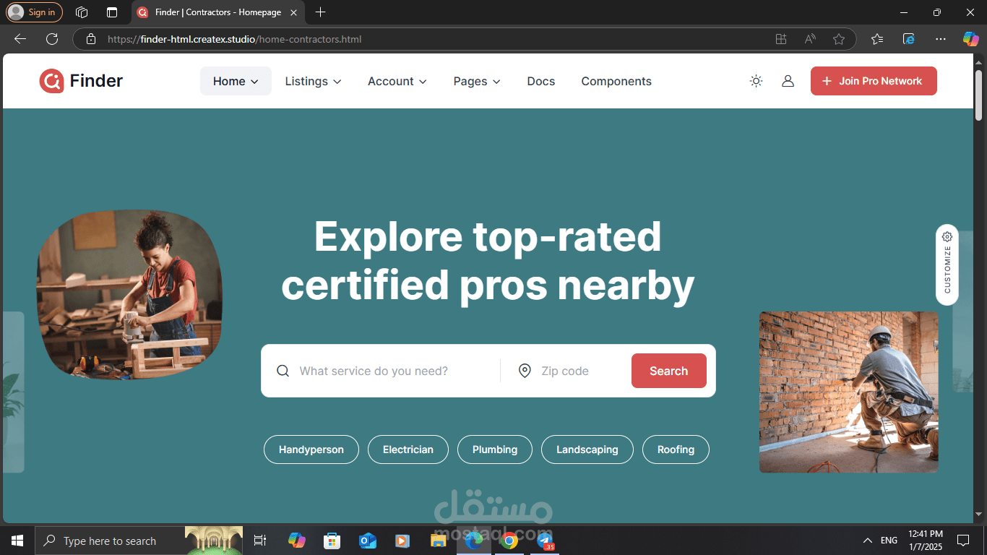987x555 pixels.
Task: Click the favorites star in the address bar
Action: click(x=838, y=39)
